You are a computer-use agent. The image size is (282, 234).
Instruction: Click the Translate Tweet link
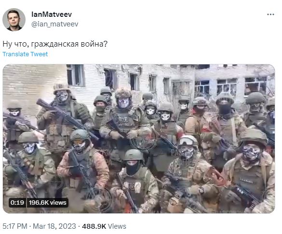click(x=25, y=54)
